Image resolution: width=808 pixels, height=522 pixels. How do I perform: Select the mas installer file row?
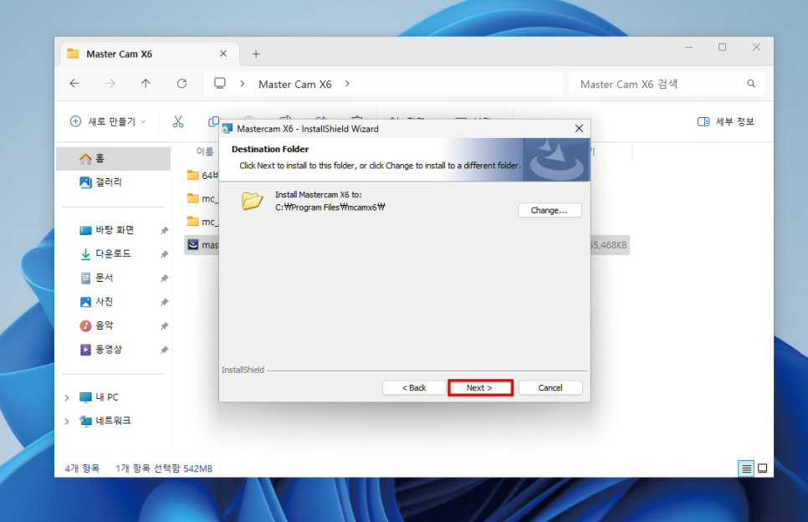pyautogui.click(x=202, y=245)
